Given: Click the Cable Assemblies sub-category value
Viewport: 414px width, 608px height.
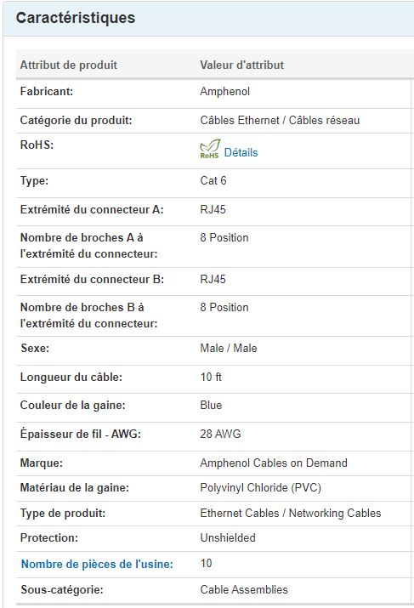Looking at the screenshot, I should tap(244, 589).
